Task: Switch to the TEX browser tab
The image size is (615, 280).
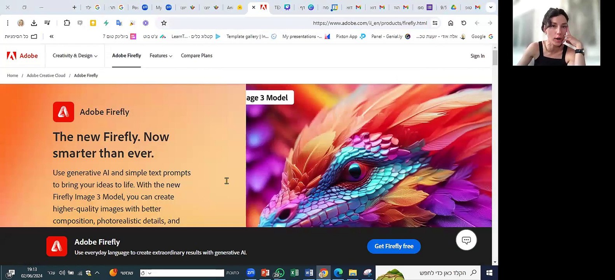Action: tap(282, 7)
